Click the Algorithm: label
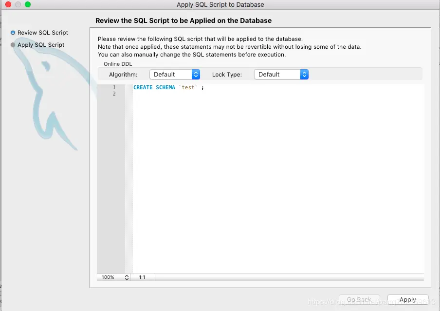The height and width of the screenshot is (311, 440). point(123,75)
